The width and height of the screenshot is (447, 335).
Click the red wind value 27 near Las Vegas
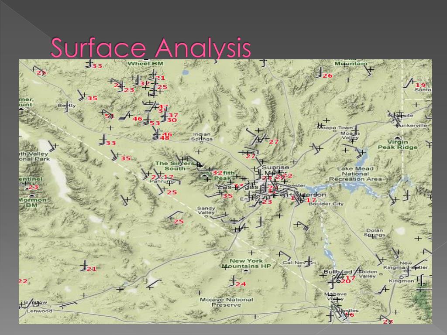click(x=250, y=156)
